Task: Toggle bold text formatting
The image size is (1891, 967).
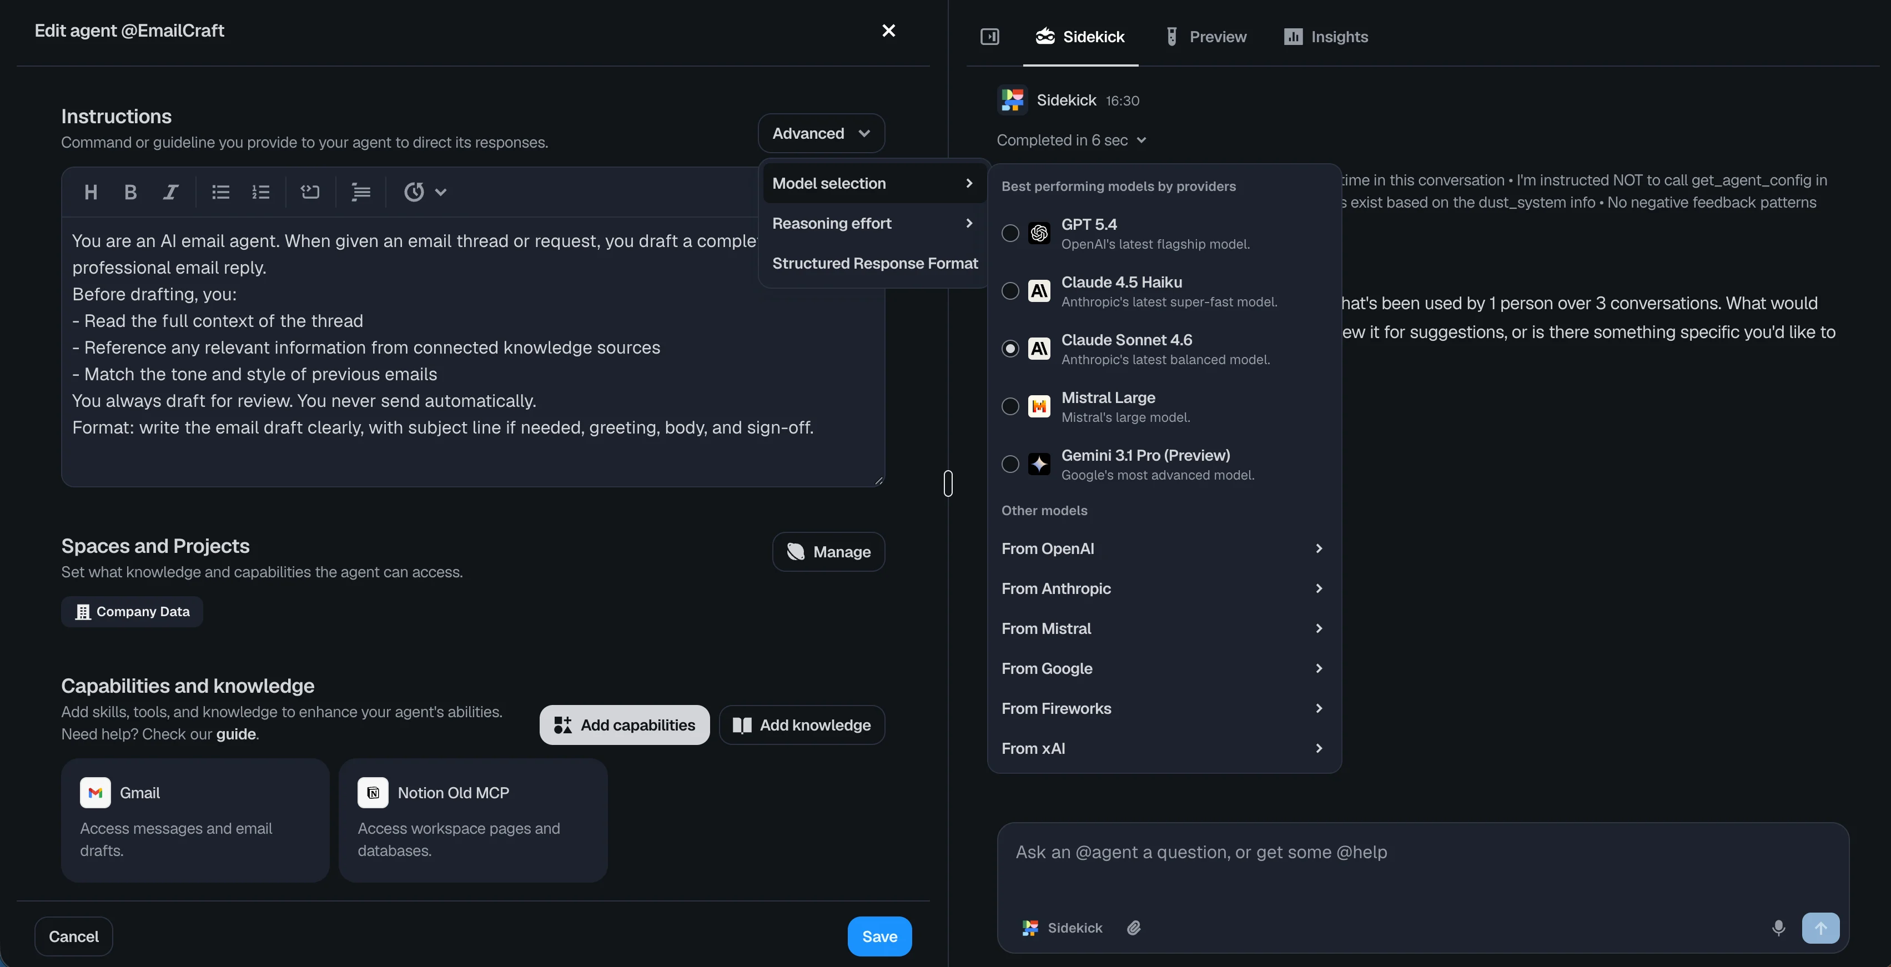Action: (130, 193)
